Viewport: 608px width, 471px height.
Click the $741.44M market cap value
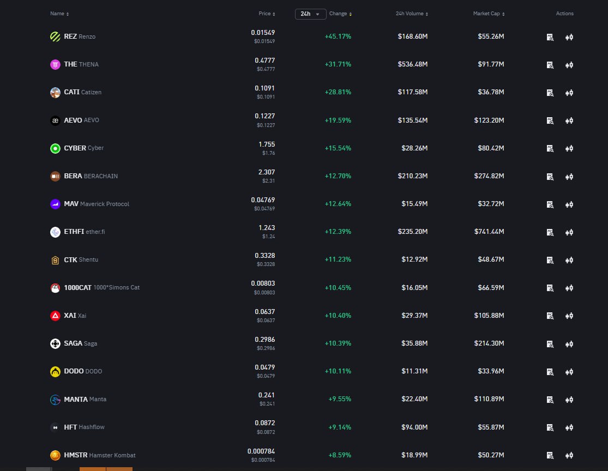point(489,232)
